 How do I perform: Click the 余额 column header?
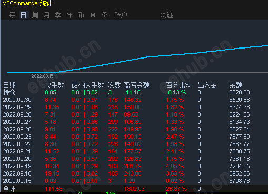pyautogui.click(x=236, y=85)
